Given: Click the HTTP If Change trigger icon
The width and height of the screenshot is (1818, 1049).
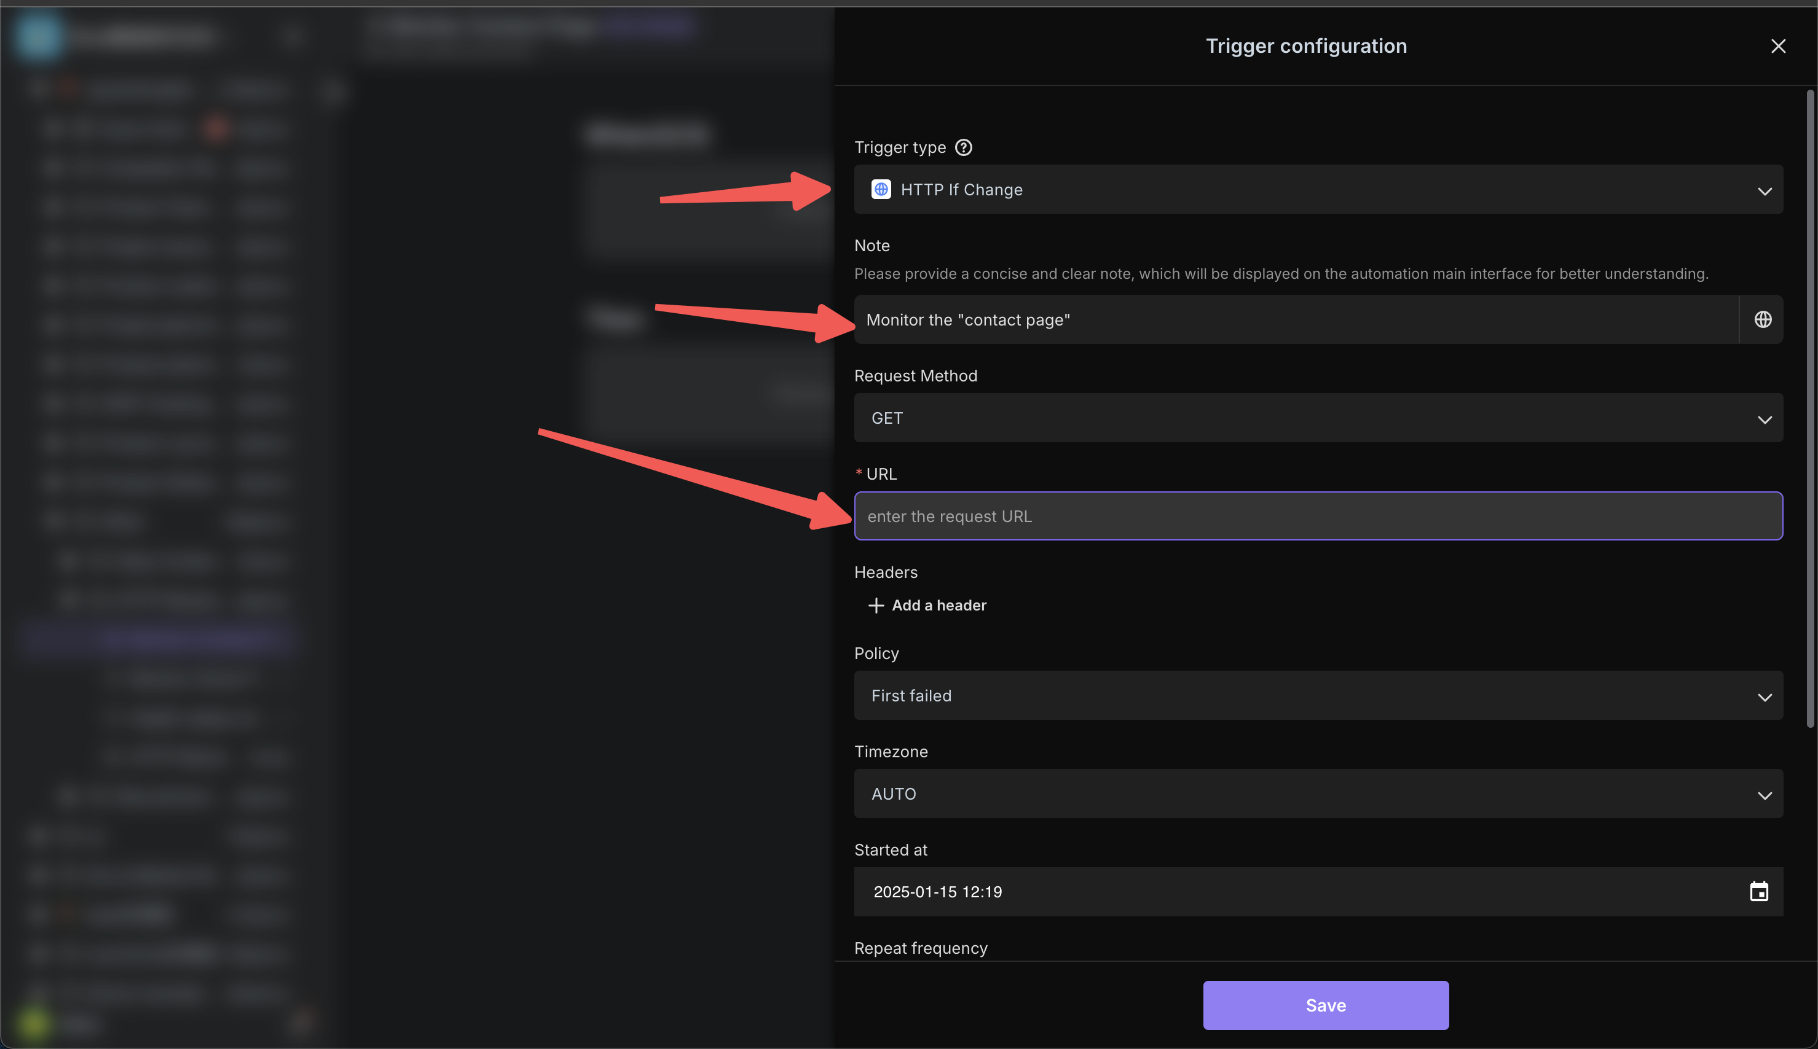Looking at the screenshot, I should (x=881, y=189).
